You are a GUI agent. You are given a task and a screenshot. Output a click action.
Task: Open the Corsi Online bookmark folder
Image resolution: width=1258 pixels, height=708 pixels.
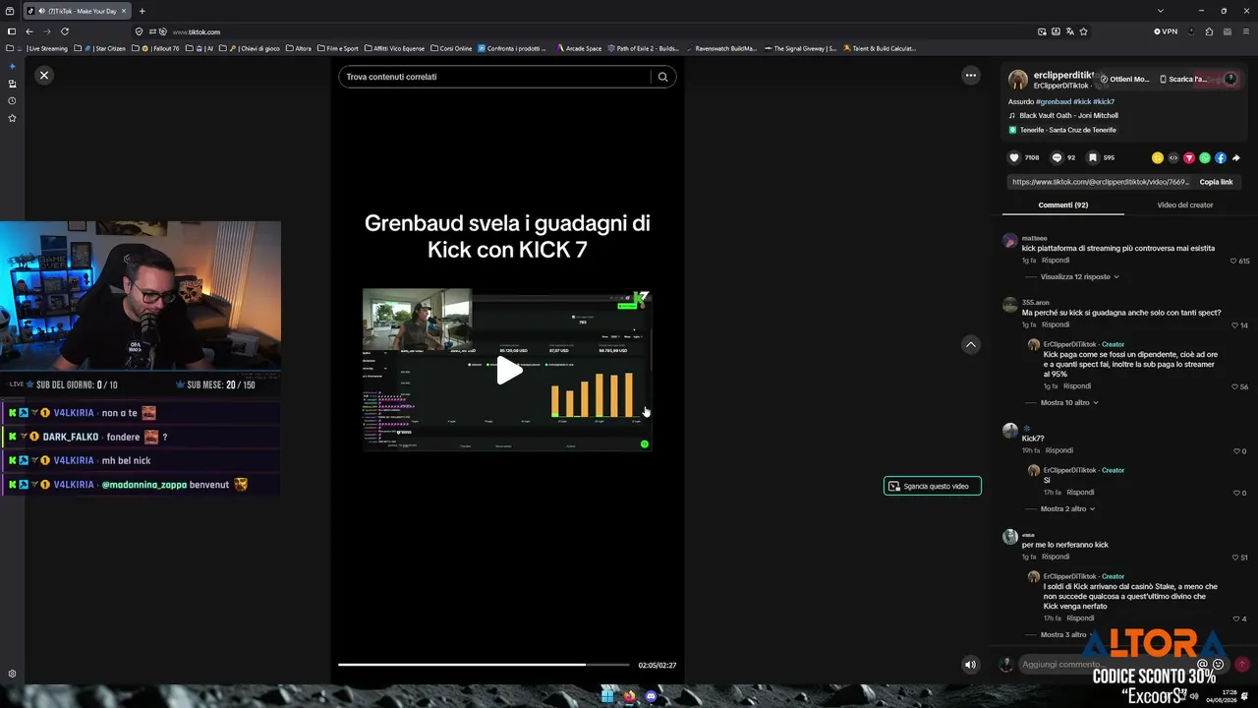pos(450,48)
